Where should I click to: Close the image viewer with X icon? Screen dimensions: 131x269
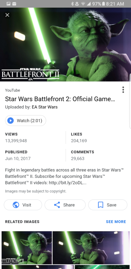7,15
